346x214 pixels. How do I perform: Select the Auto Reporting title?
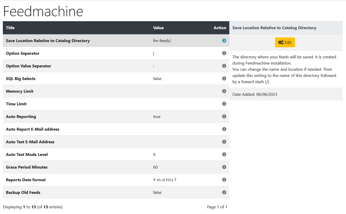click(21, 117)
